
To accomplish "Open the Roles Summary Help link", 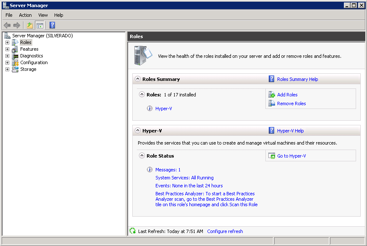I will coord(297,79).
